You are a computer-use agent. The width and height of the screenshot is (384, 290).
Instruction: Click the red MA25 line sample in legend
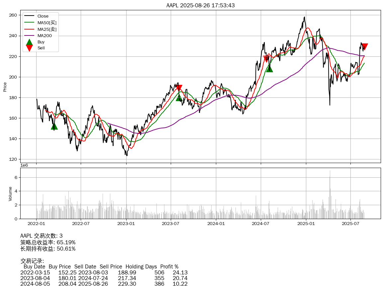(29, 29)
